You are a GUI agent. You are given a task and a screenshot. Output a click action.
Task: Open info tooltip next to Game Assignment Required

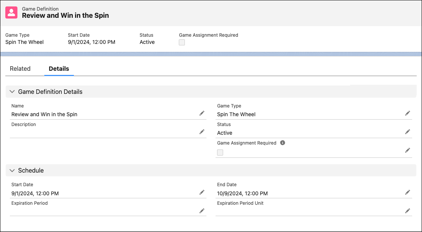(282, 143)
